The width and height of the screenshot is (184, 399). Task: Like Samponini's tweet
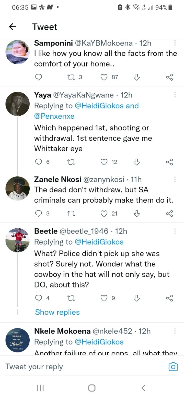click(104, 77)
